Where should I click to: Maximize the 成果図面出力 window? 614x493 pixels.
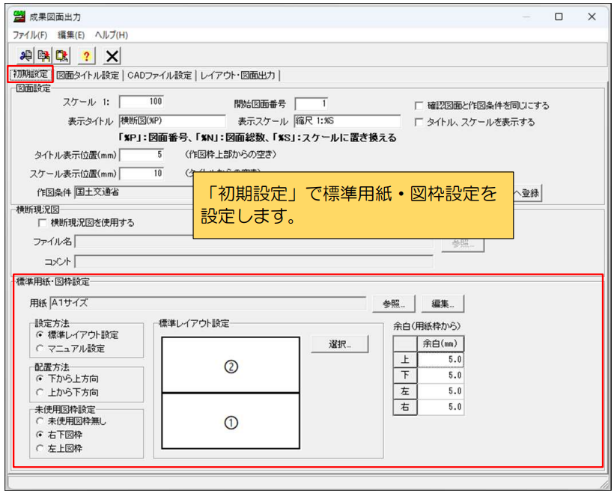[559, 16]
